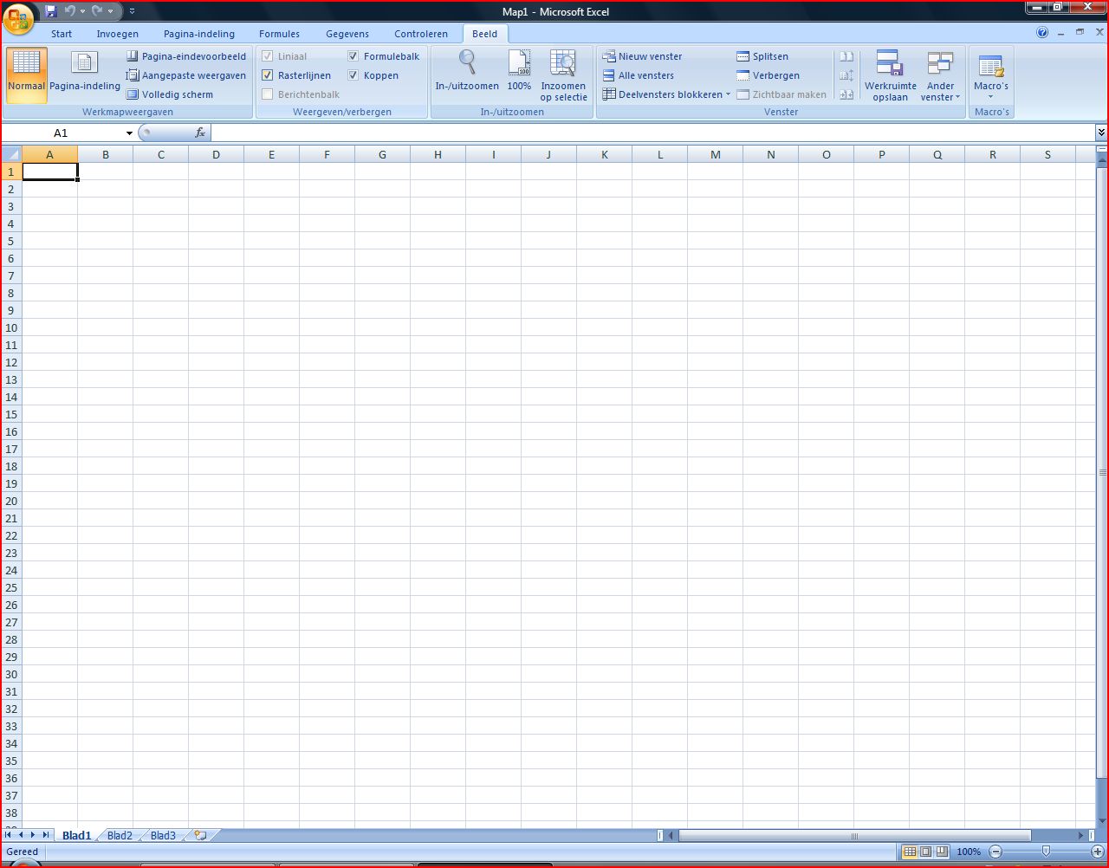
Task: Go to the last sheet tab arrow
Action: point(46,835)
